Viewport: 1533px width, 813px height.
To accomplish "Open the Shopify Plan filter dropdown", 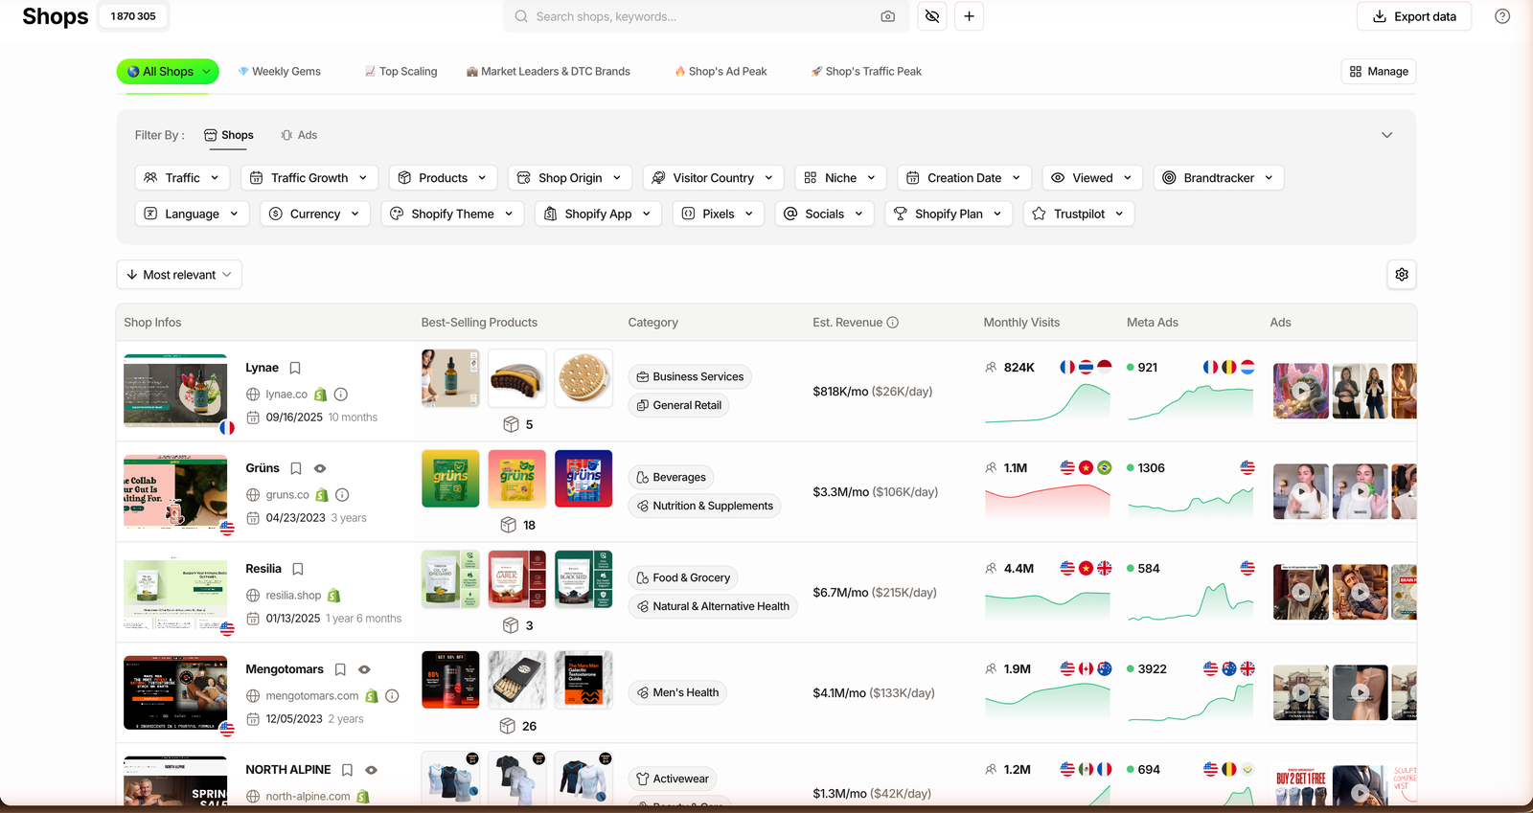I will [x=949, y=215].
